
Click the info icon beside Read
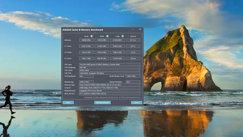(x=91, y=36)
